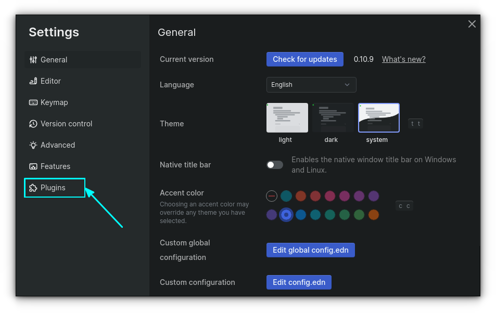This screenshot has height=313, width=496.
Task: Click the Version control history icon
Action: click(33, 124)
